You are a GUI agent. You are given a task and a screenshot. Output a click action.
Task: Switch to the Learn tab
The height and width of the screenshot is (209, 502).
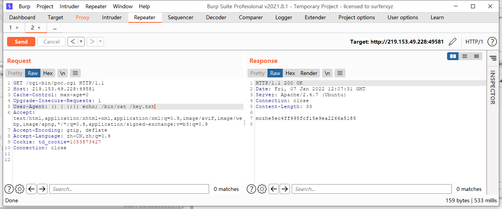coord(437,17)
